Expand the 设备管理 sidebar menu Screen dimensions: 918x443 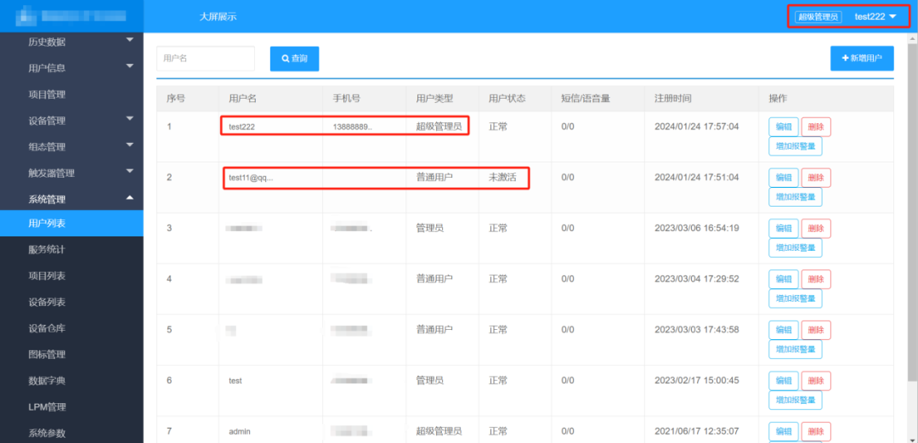pos(71,121)
